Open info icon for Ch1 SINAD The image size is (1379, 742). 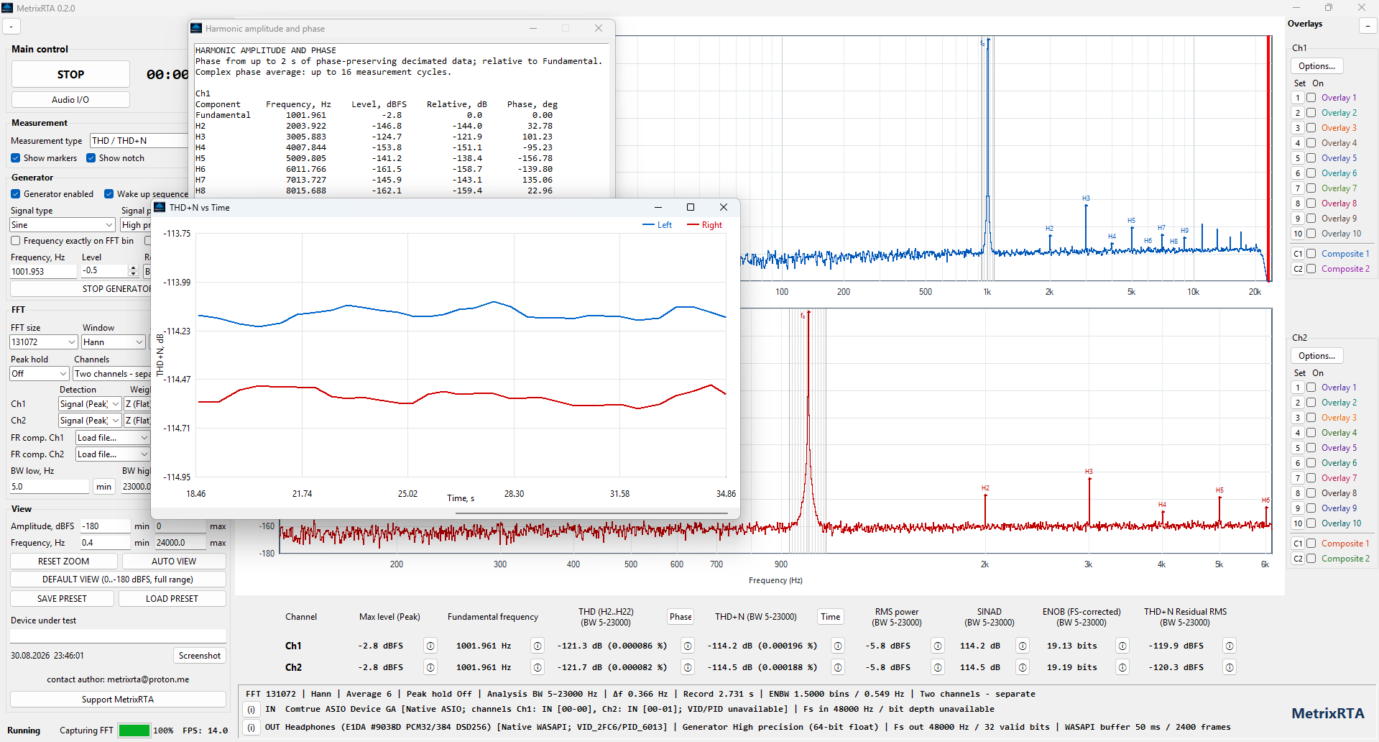pos(1023,646)
